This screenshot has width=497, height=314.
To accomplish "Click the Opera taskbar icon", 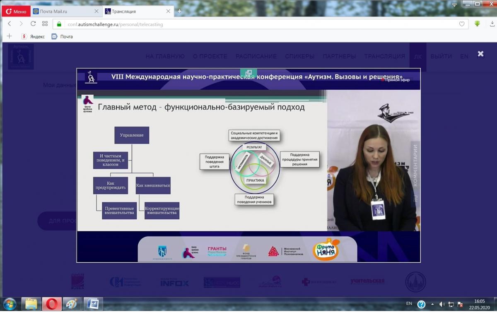I will tap(52, 304).
